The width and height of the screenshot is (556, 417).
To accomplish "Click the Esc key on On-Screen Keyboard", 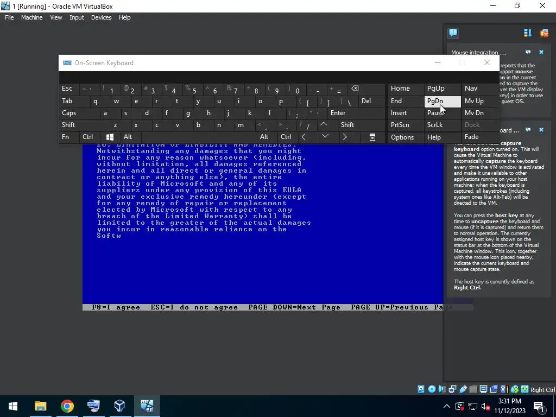I will pos(69,89).
